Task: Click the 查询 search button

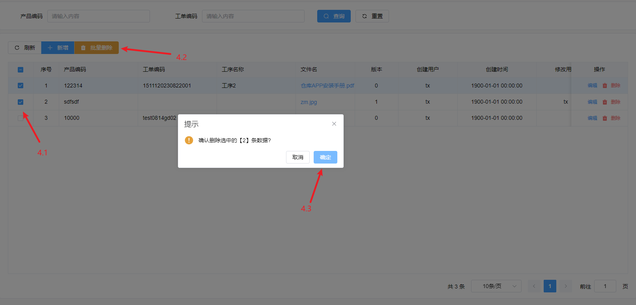Action: tap(334, 16)
